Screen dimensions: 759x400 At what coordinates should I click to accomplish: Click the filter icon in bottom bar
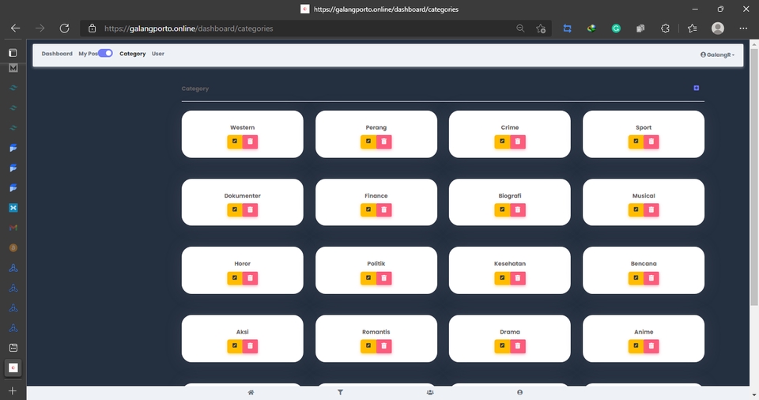pyautogui.click(x=340, y=392)
